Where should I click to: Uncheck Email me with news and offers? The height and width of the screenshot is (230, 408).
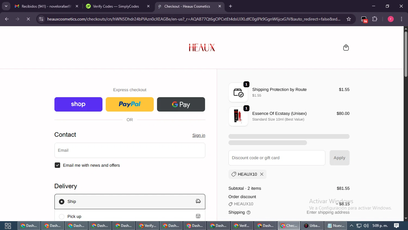tap(57, 165)
